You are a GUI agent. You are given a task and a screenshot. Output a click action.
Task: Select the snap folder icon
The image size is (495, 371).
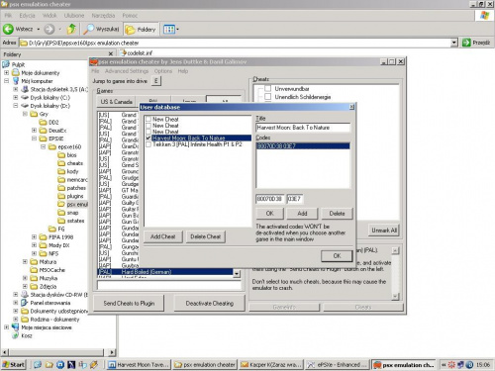coord(61,213)
